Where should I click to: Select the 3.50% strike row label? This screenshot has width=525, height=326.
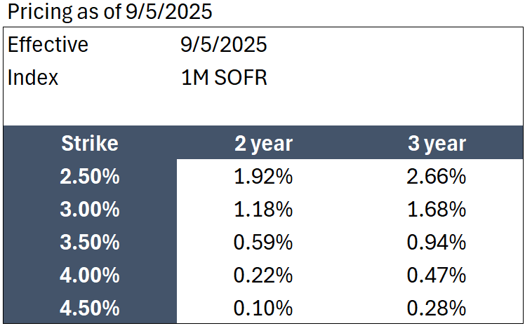point(90,242)
